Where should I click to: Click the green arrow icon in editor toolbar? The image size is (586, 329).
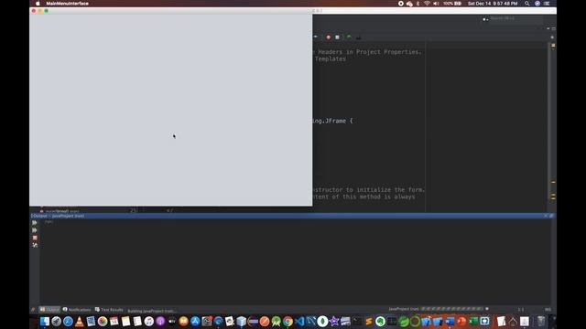point(349,37)
